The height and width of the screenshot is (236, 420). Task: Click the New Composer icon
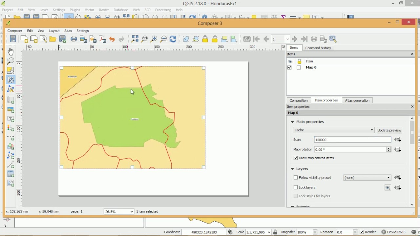pyautogui.click(x=24, y=39)
